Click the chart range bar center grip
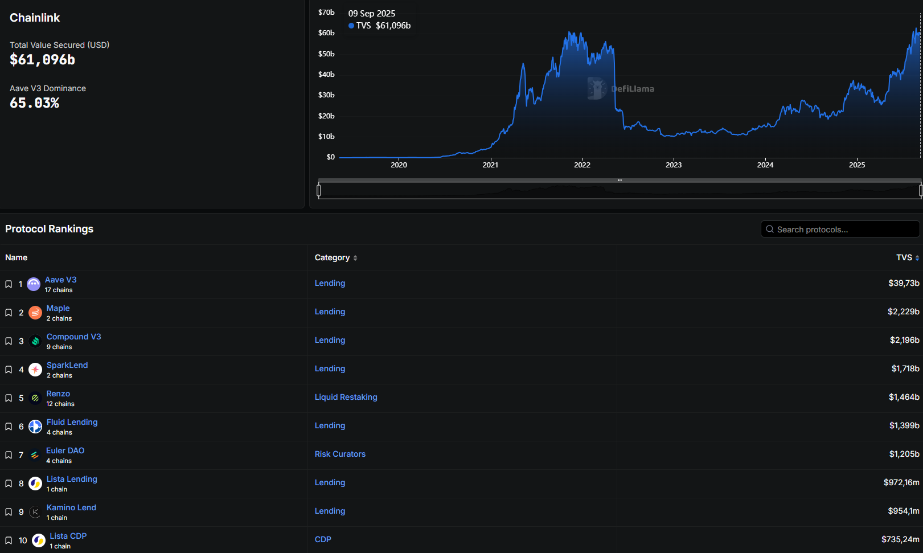 point(620,181)
